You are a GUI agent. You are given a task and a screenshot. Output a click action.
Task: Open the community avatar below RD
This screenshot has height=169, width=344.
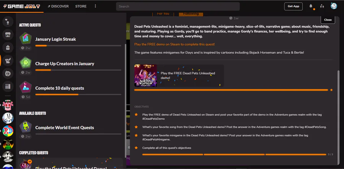pyautogui.click(x=8, y=144)
